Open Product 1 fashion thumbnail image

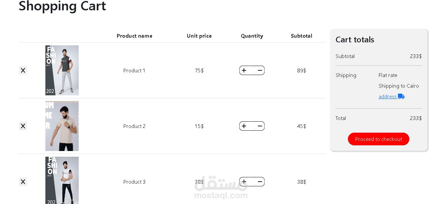point(62,70)
